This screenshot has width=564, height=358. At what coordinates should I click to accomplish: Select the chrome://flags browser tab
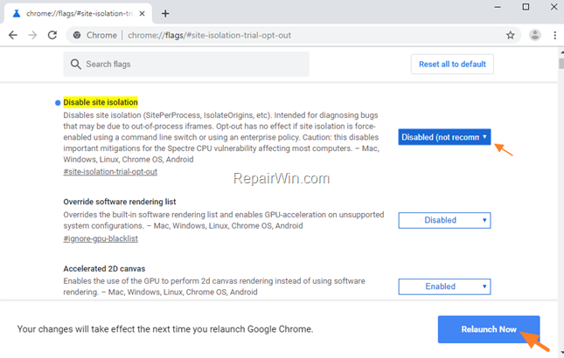[x=79, y=14]
